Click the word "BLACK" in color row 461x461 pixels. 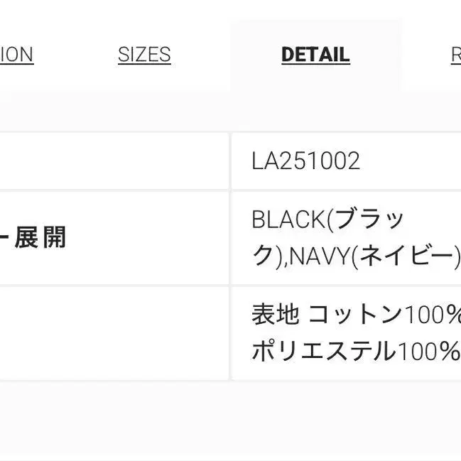pos(288,220)
